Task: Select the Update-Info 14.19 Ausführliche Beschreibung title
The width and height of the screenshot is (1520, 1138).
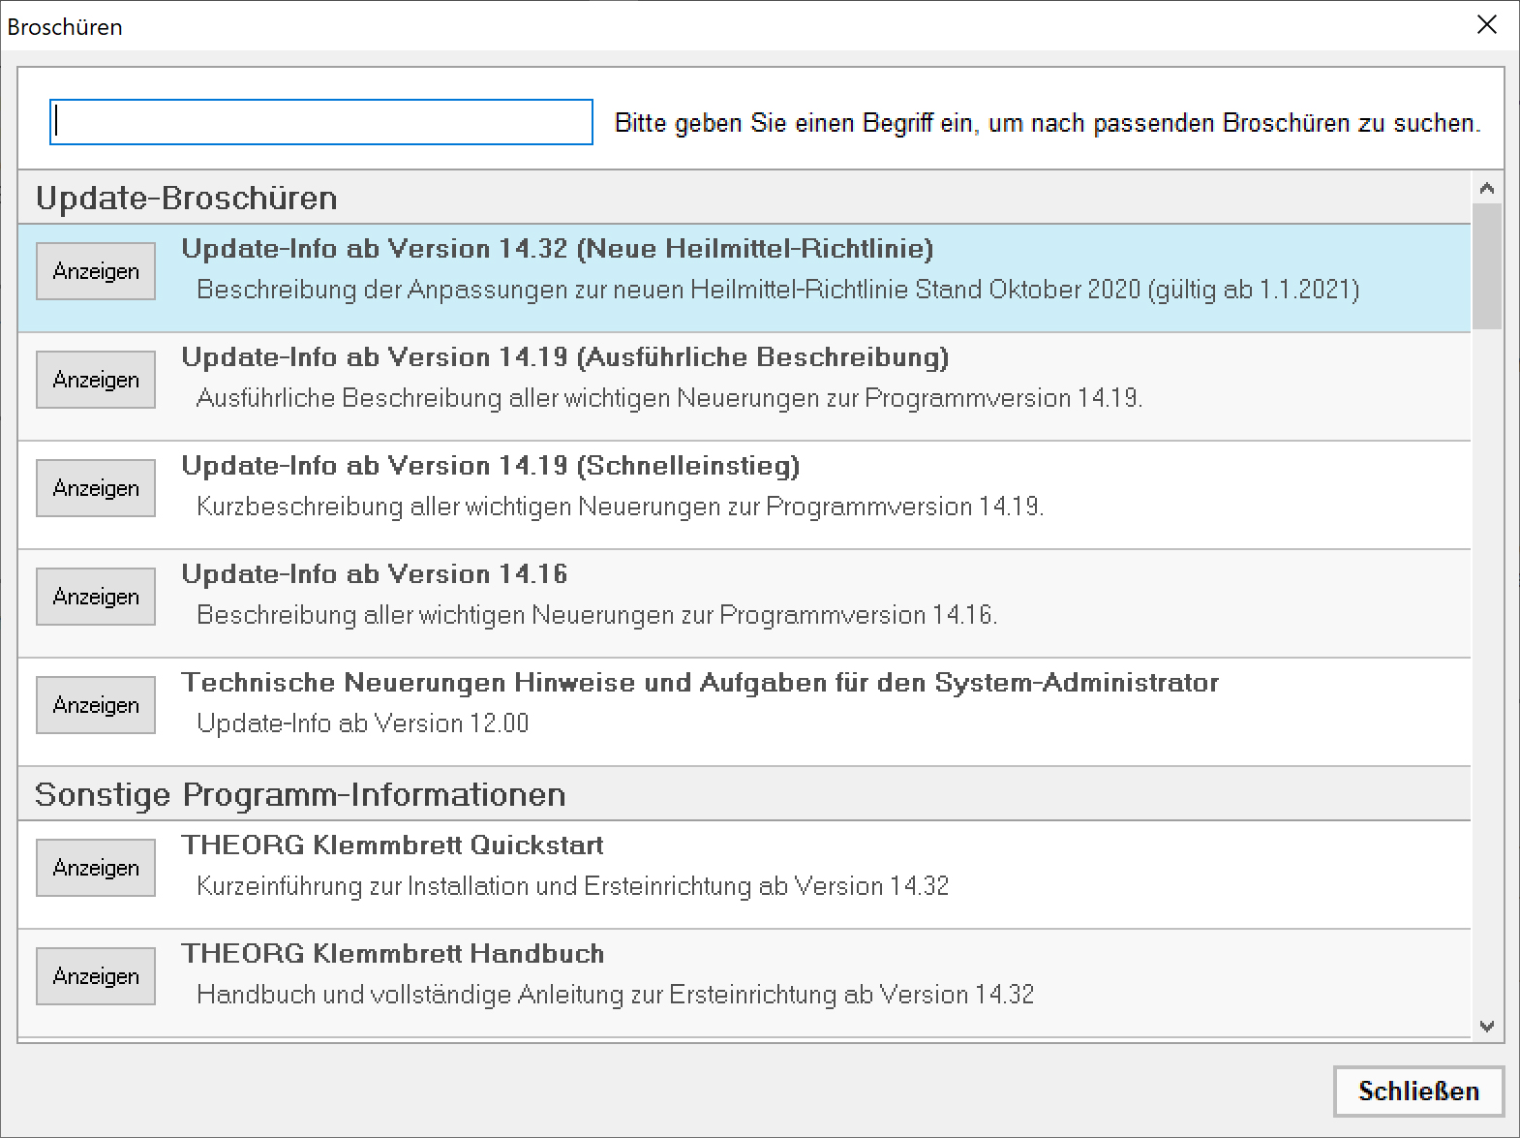Action: click(x=564, y=357)
